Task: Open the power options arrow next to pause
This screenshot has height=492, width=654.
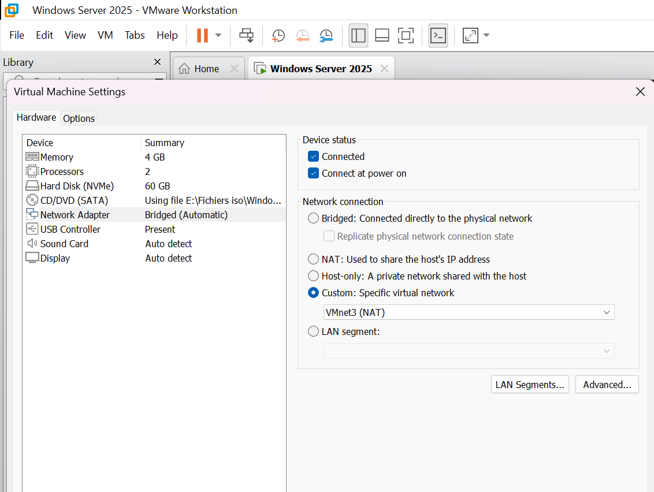Action: coord(218,35)
